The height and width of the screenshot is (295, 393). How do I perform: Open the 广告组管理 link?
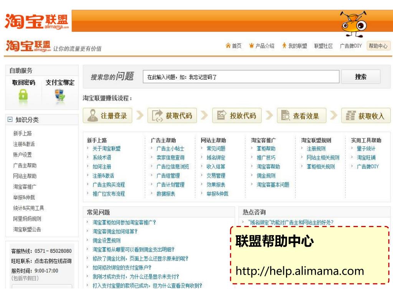point(168,176)
